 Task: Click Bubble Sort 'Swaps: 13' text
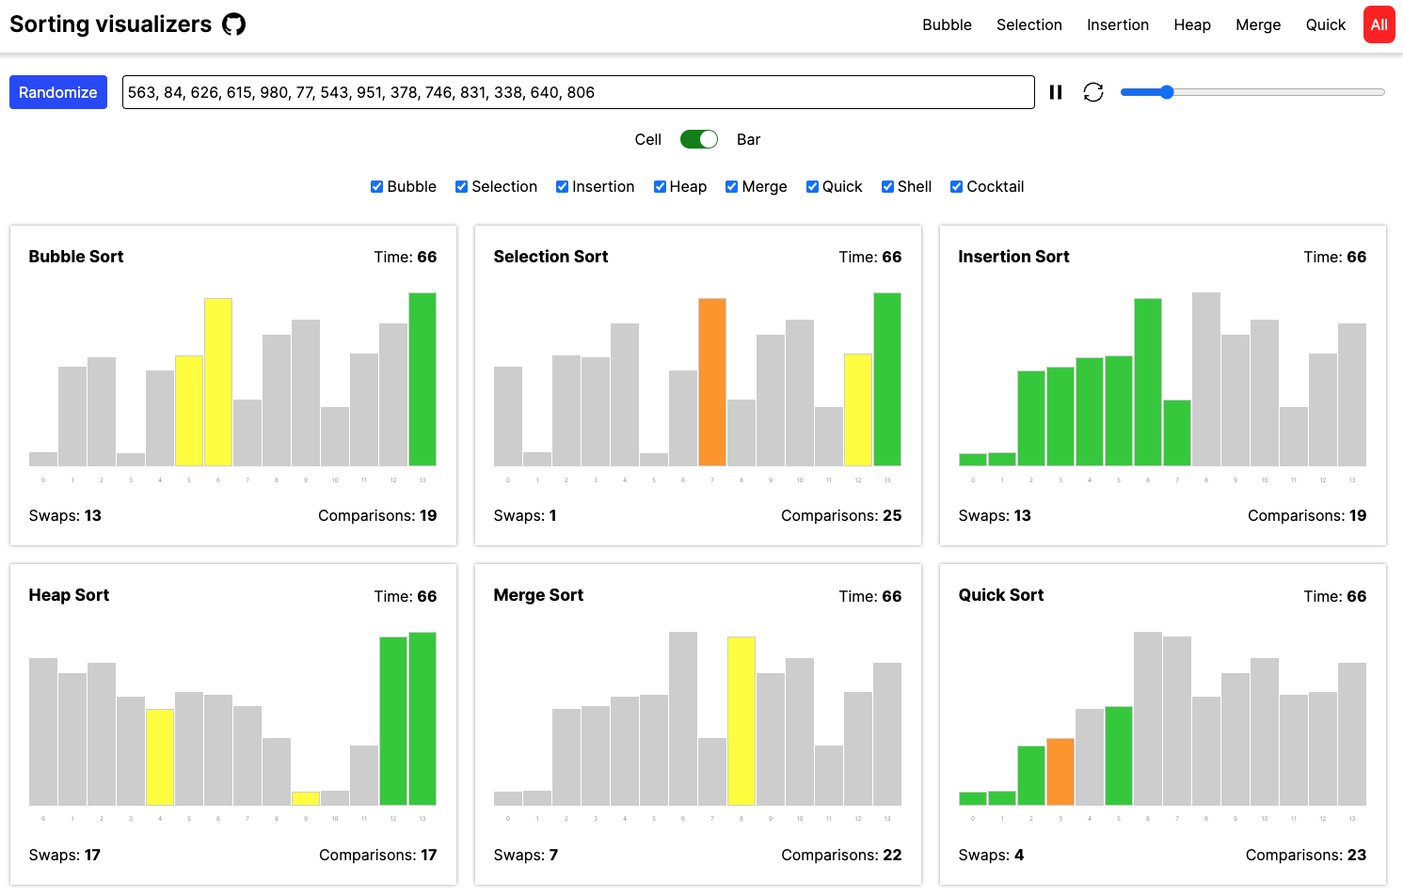pos(65,515)
